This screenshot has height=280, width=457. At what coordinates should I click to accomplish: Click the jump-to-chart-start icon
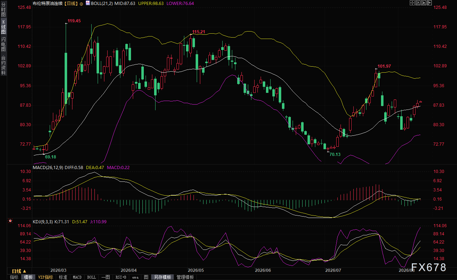[418, 3]
